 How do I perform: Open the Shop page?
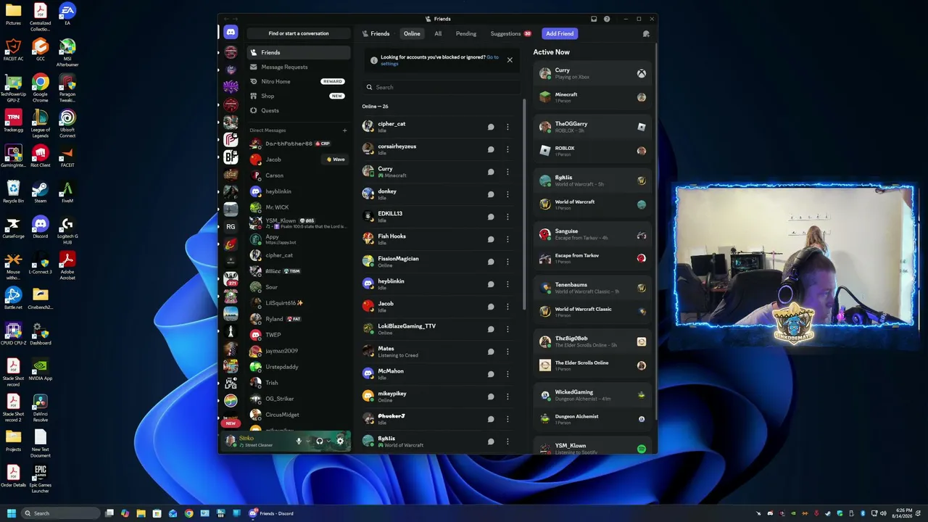[x=299, y=96]
